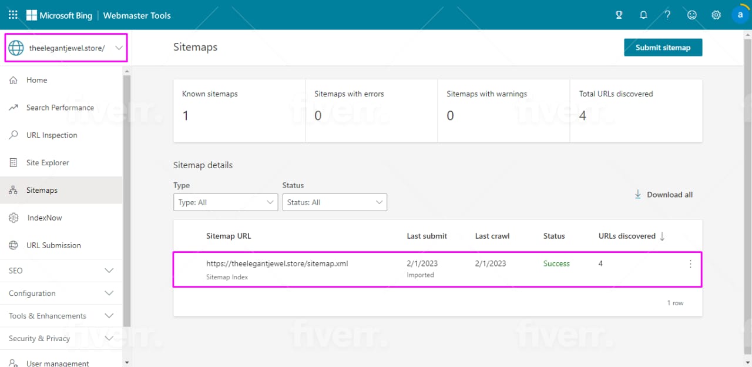Screen dimensions: 752x367
Task: Expand the Tools & Enhancements section
Action: click(61, 316)
